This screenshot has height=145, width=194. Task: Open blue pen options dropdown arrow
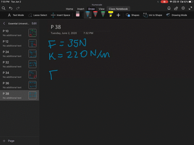90,18
